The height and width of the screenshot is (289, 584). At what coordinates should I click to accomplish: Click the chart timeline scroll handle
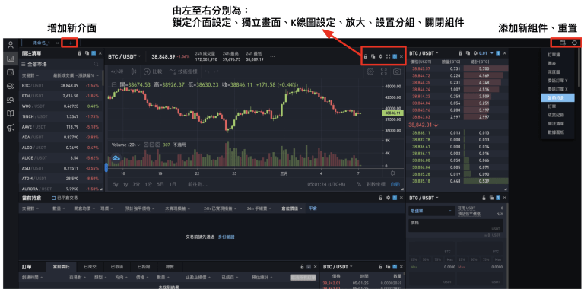[106, 167]
